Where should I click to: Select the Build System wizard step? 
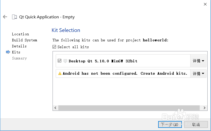[24, 40]
